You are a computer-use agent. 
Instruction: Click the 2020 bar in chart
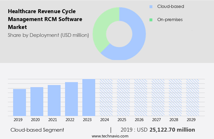point(37,101)
